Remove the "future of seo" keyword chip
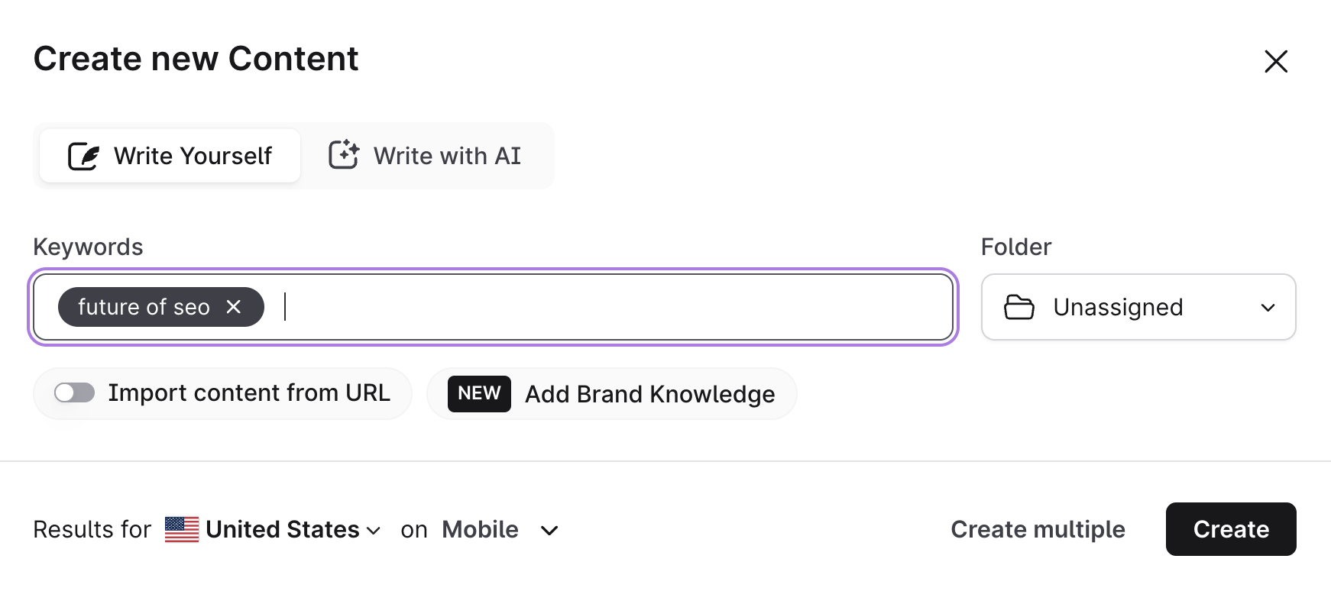 click(234, 307)
